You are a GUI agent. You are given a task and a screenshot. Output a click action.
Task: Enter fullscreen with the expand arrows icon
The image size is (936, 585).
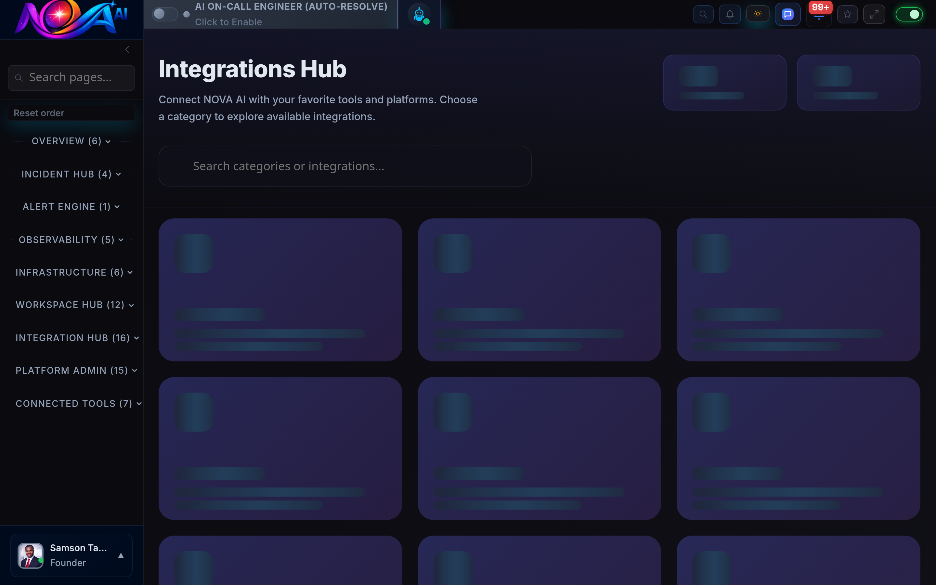874,14
